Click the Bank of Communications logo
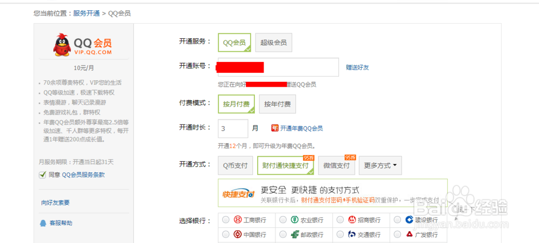Viewport: 539px width, 243px height. [351, 234]
